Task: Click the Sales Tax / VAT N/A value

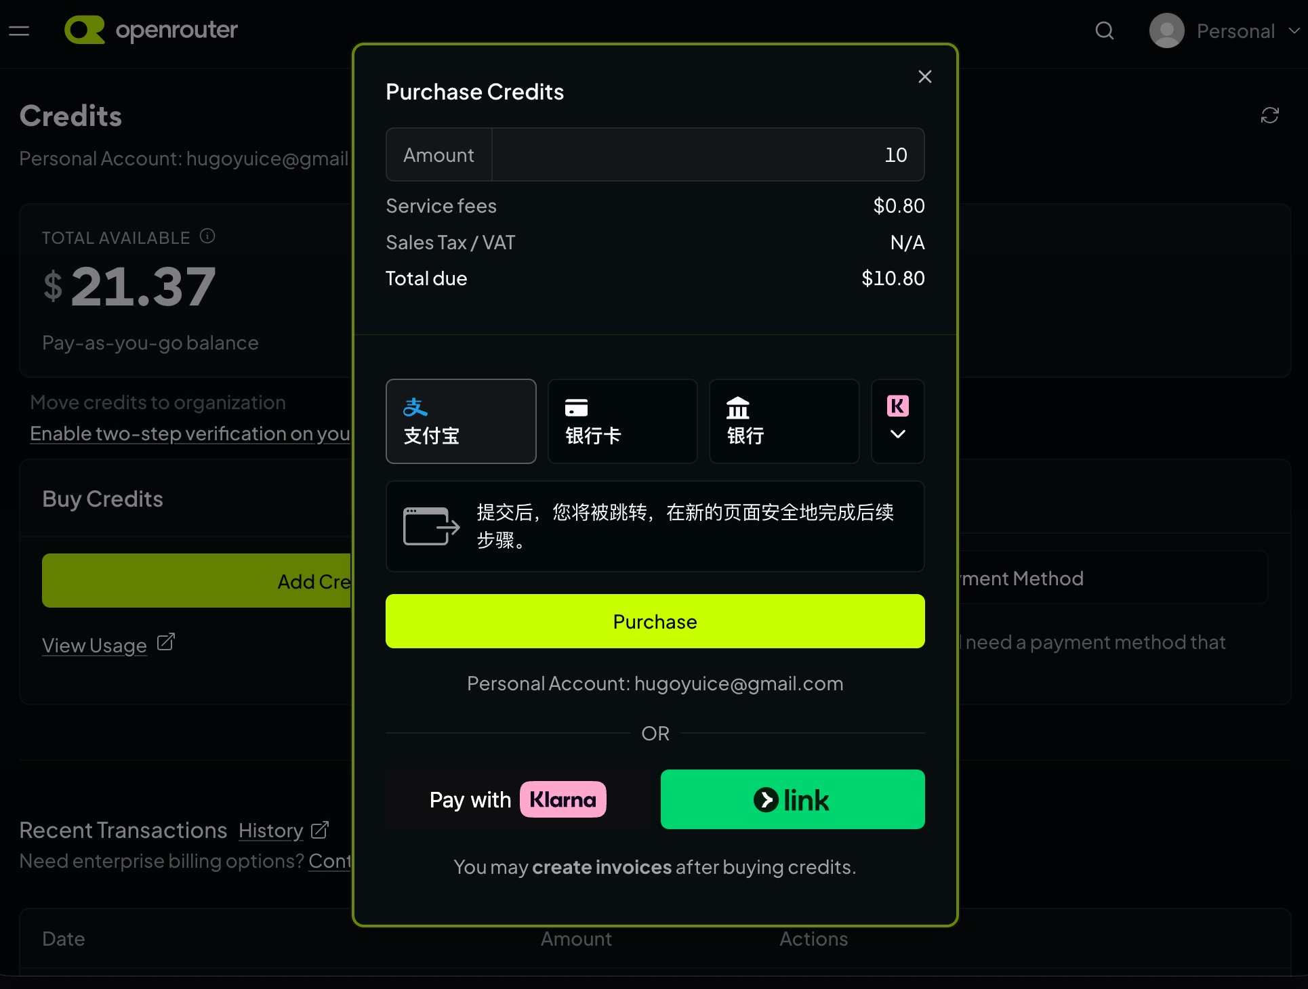Action: coord(907,243)
